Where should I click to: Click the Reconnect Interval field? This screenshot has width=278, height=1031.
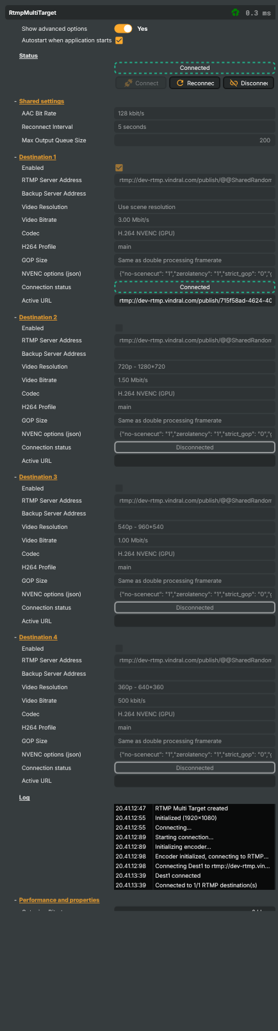[x=195, y=127]
